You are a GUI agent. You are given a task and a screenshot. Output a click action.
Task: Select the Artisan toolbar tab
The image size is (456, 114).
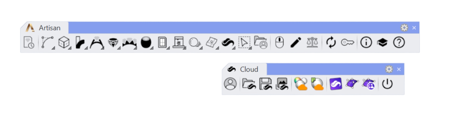(x=45, y=28)
